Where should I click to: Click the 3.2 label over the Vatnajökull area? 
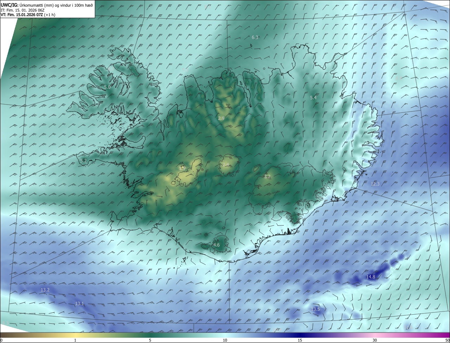point(267,177)
